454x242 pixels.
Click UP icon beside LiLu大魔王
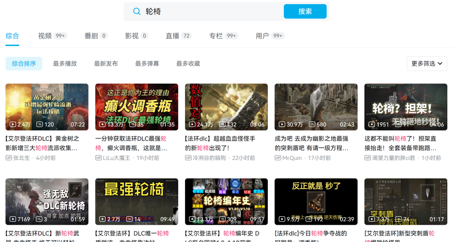coord(98,158)
